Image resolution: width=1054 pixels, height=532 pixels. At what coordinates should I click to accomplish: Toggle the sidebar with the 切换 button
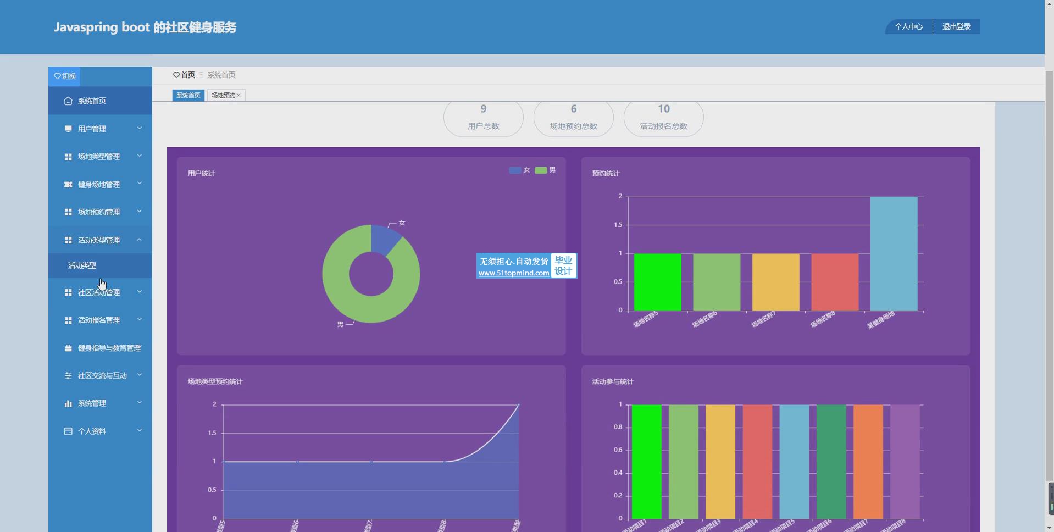click(x=65, y=76)
